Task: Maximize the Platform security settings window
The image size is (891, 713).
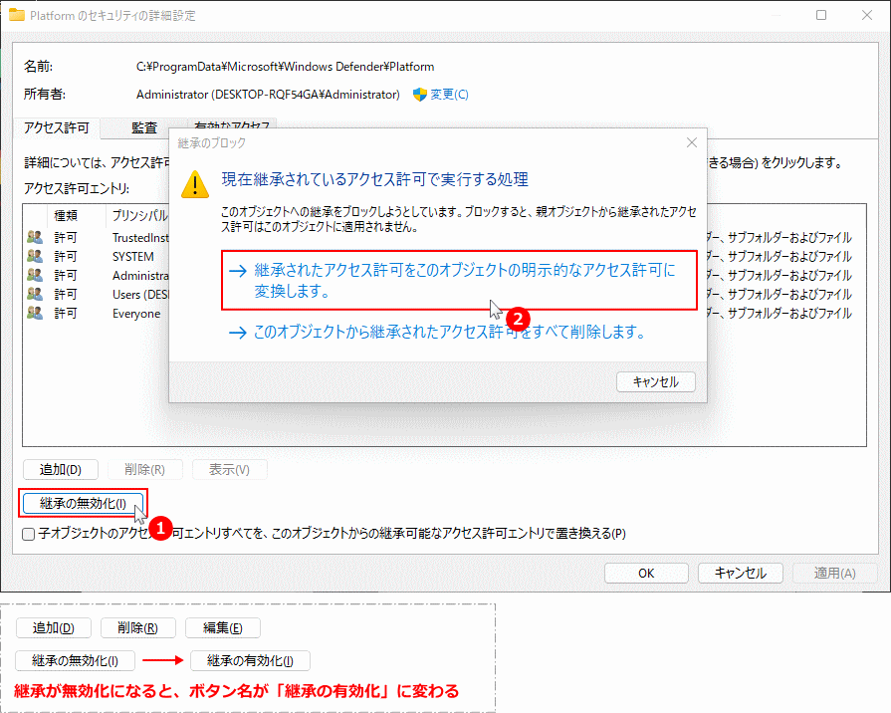Action: click(821, 15)
